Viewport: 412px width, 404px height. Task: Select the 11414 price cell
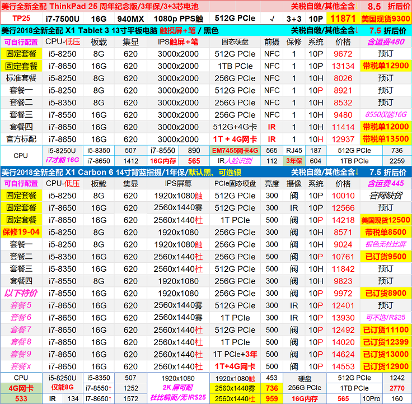(x=343, y=127)
